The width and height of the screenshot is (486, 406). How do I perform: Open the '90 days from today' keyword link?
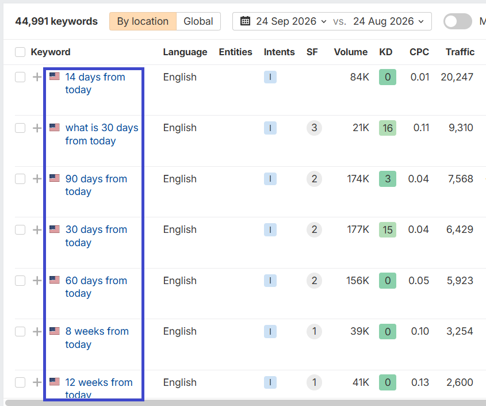pyautogui.click(x=96, y=185)
